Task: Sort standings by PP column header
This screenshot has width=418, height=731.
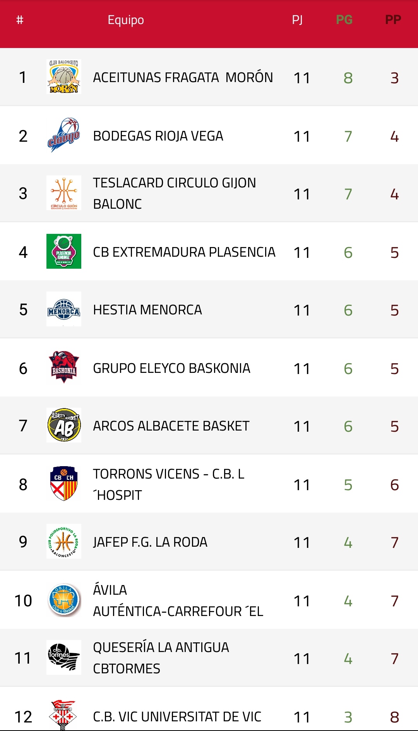Action: coord(393,20)
